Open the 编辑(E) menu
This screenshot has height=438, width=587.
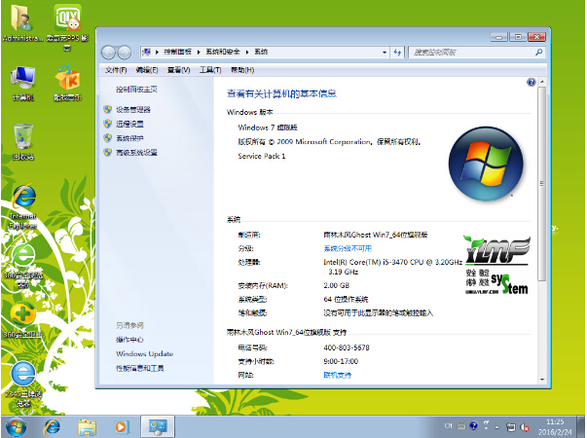(147, 70)
